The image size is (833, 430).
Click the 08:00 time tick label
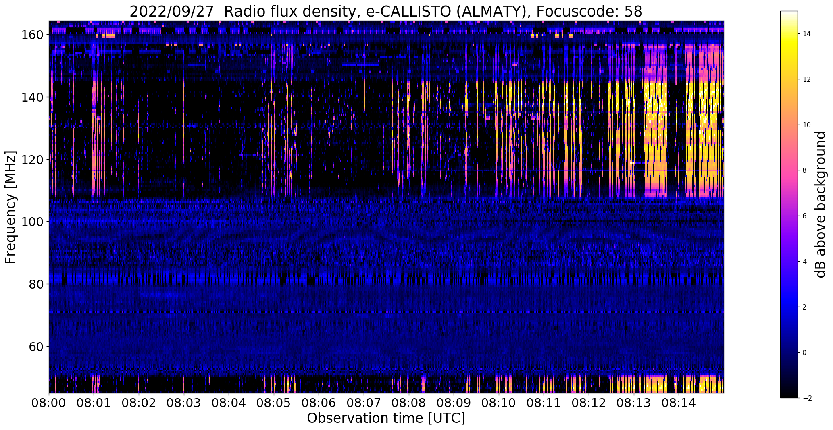pos(49,403)
